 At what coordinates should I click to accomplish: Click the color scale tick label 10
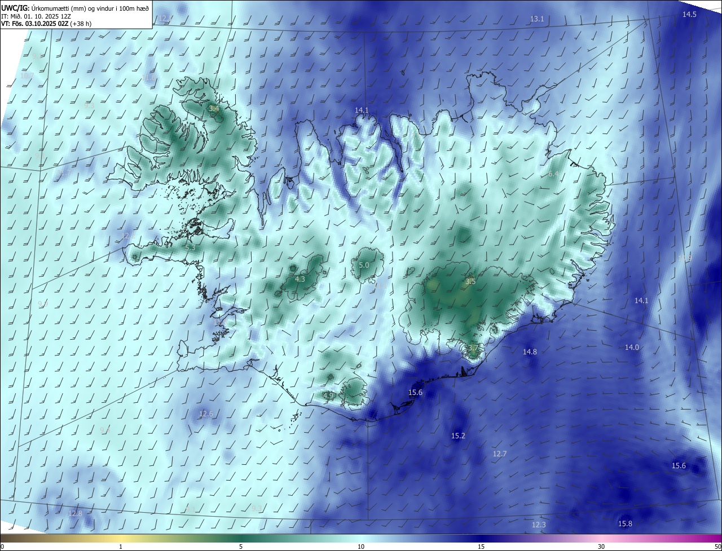pyautogui.click(x=361, y=546)
